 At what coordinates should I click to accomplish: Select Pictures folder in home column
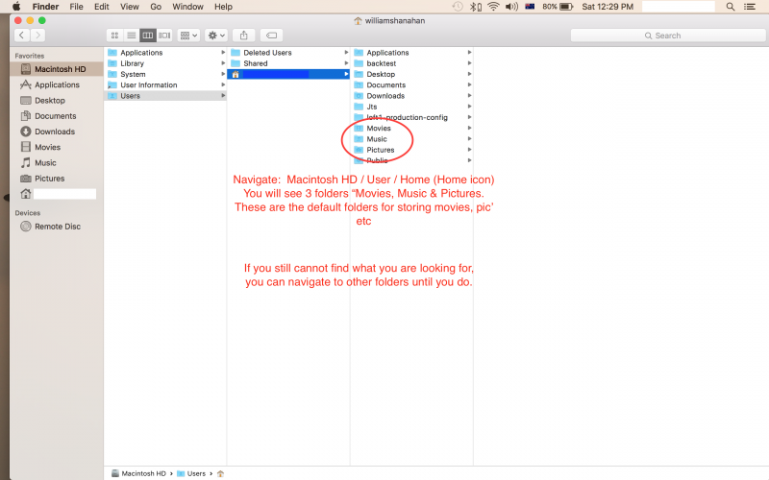coord(412,150)
